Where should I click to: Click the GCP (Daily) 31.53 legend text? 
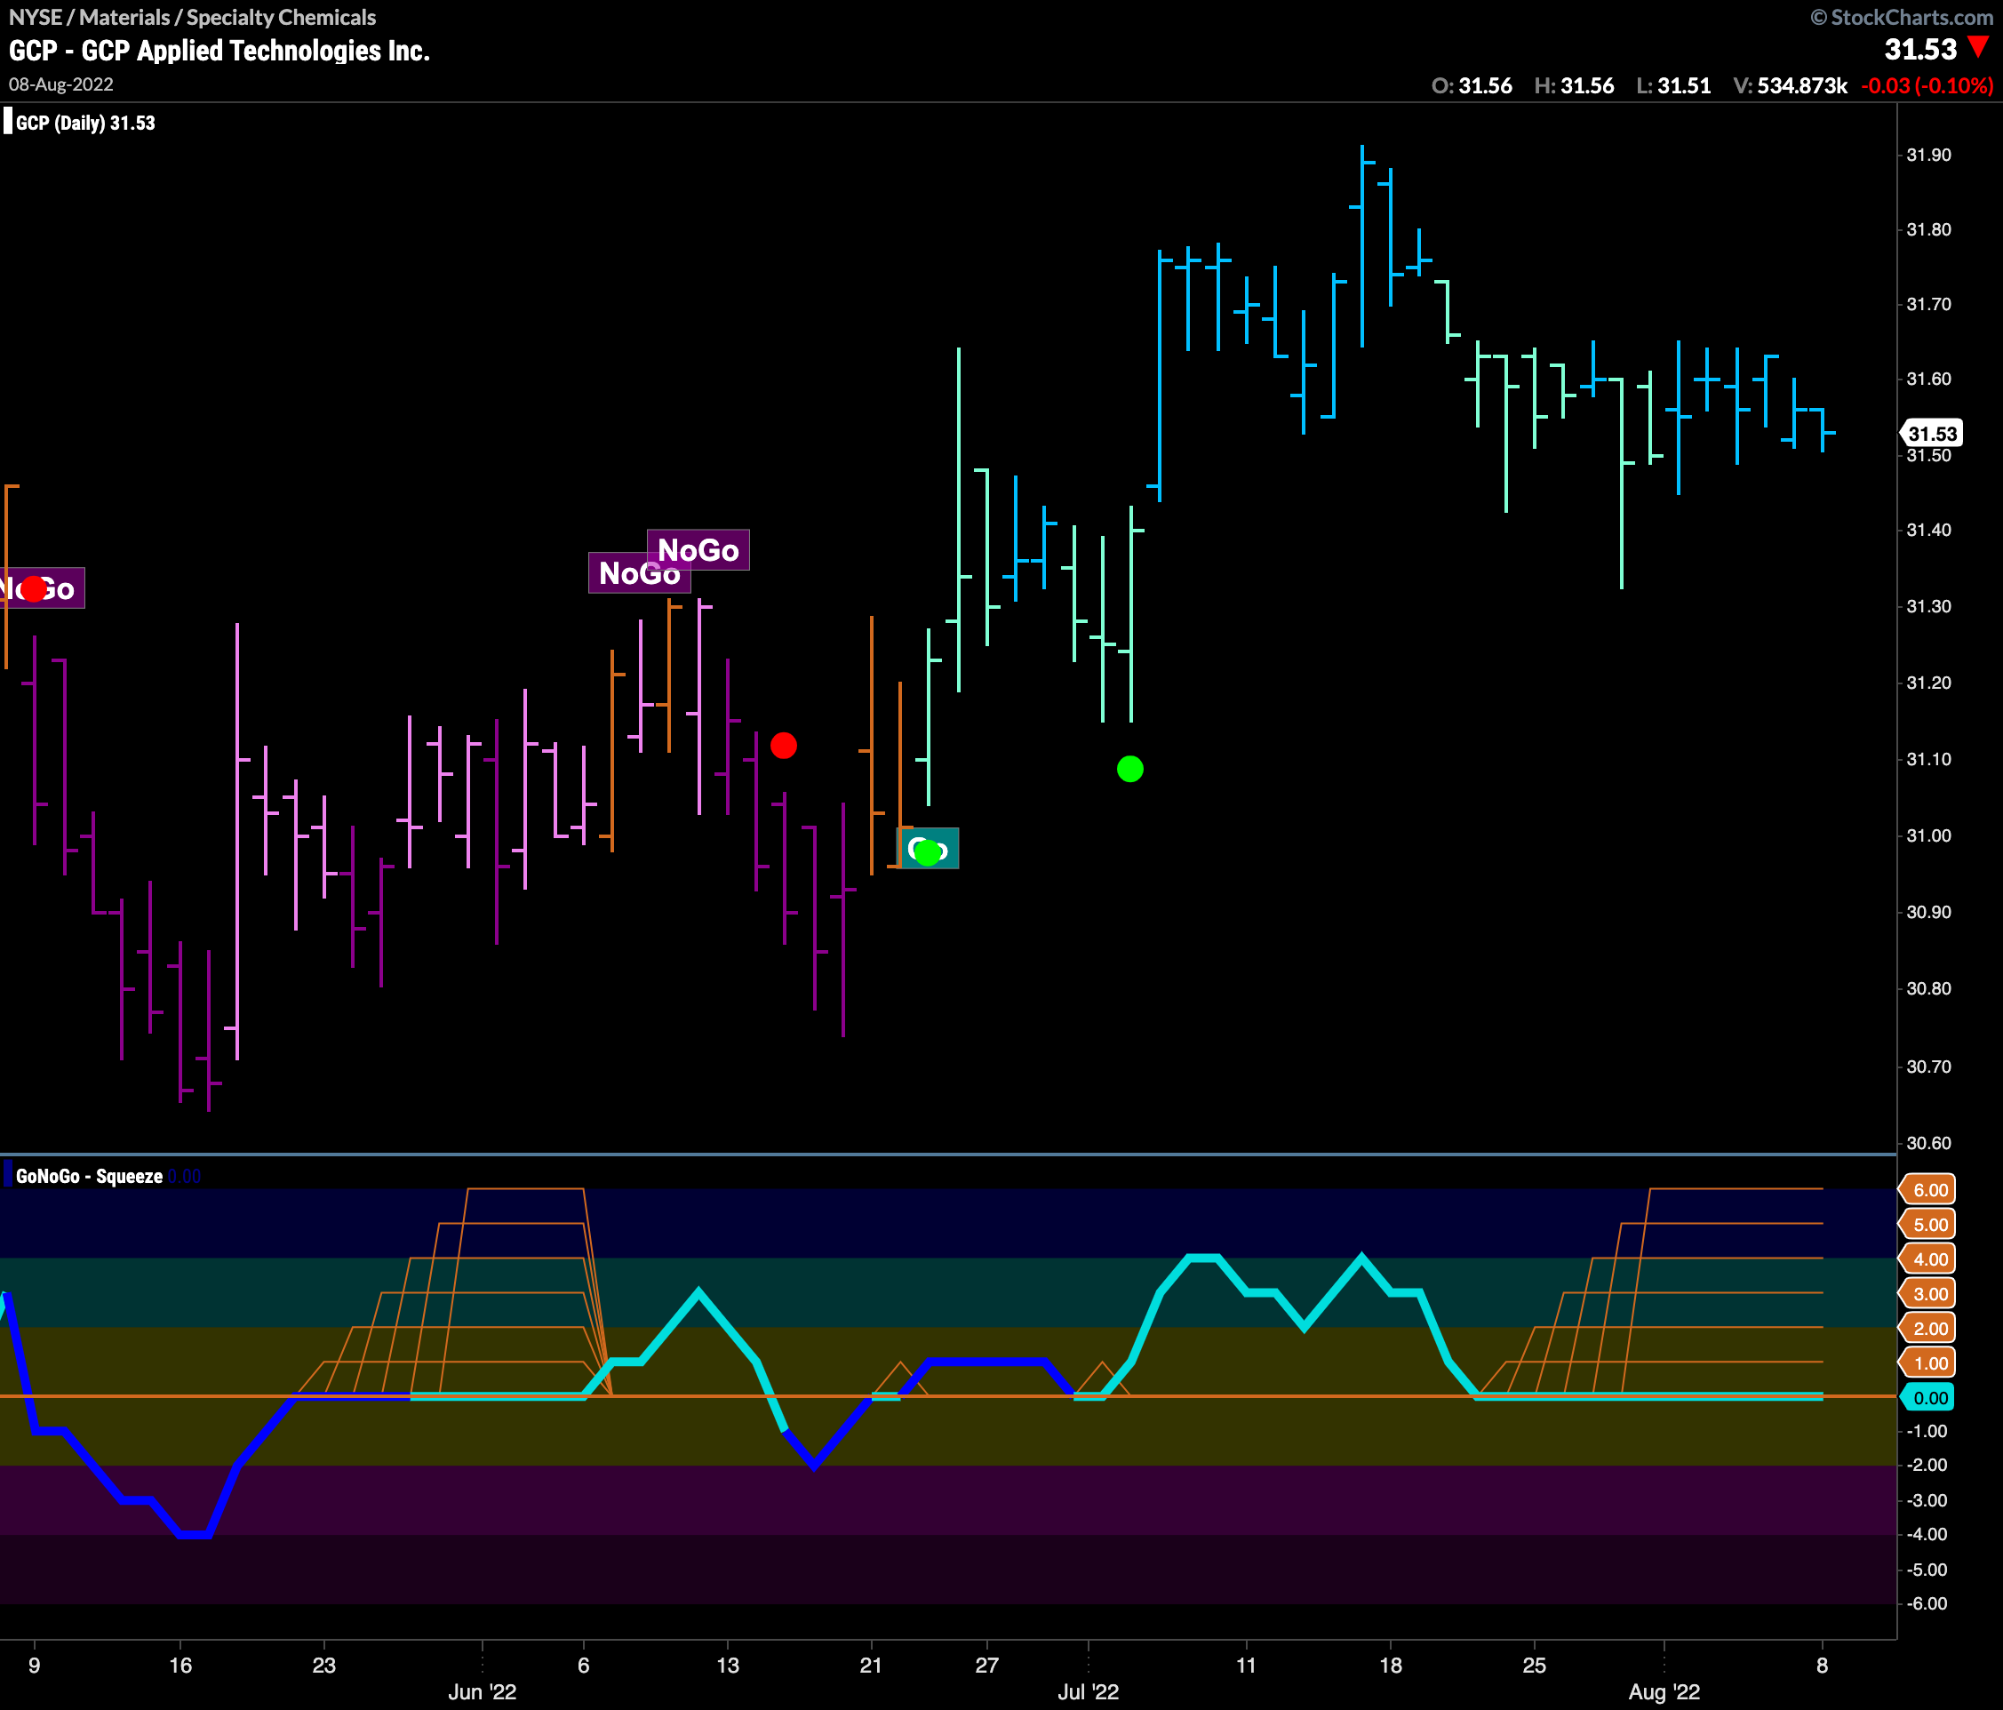(x=85, y=123)
